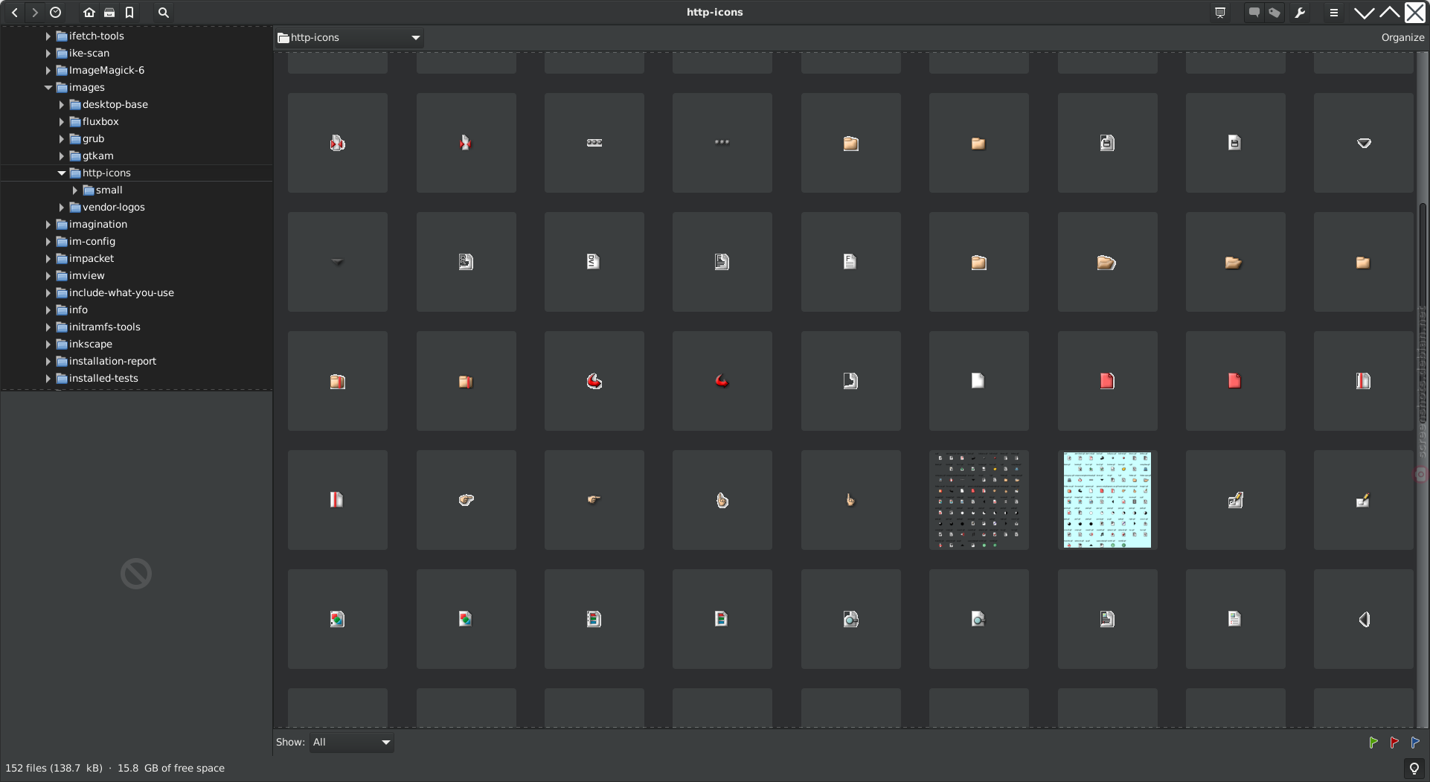
Task: Click the blue selection flag
Action: click(1415, 742)
